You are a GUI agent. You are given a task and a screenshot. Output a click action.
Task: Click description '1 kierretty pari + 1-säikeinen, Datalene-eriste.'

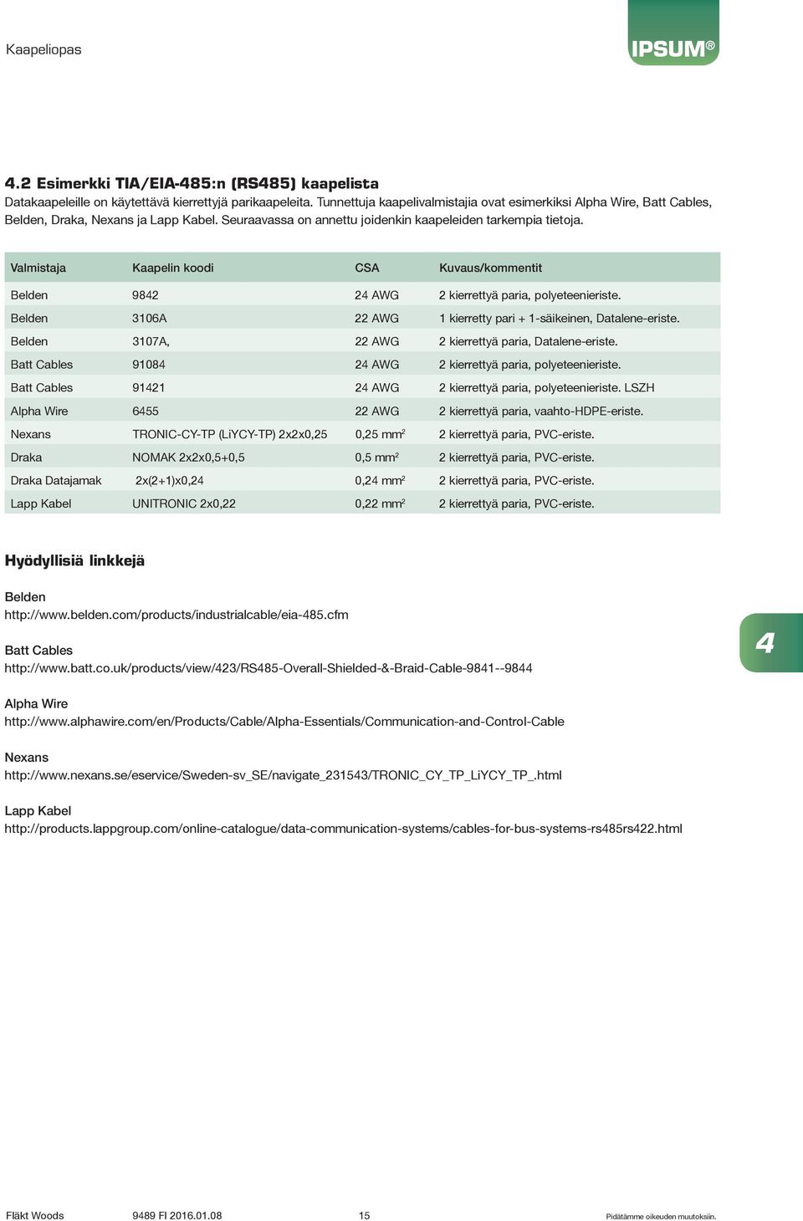click(560, 319)
